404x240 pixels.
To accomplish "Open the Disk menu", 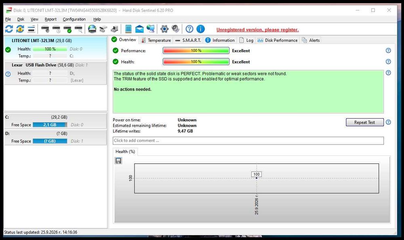I will pos(21,19).
